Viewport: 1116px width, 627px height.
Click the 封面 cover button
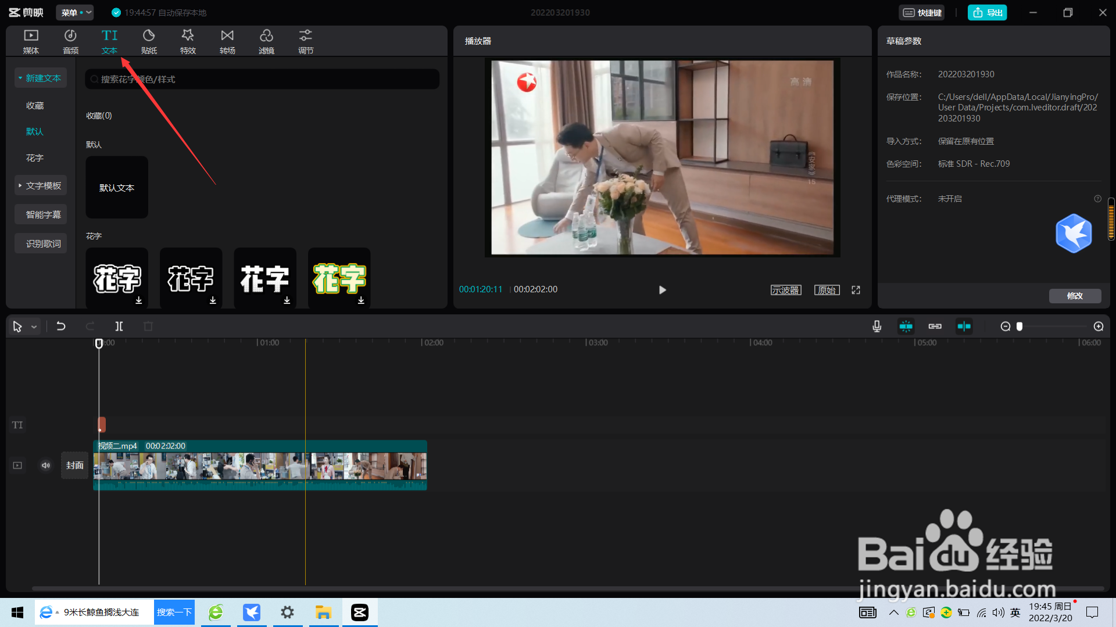click(x=74, y=465)
